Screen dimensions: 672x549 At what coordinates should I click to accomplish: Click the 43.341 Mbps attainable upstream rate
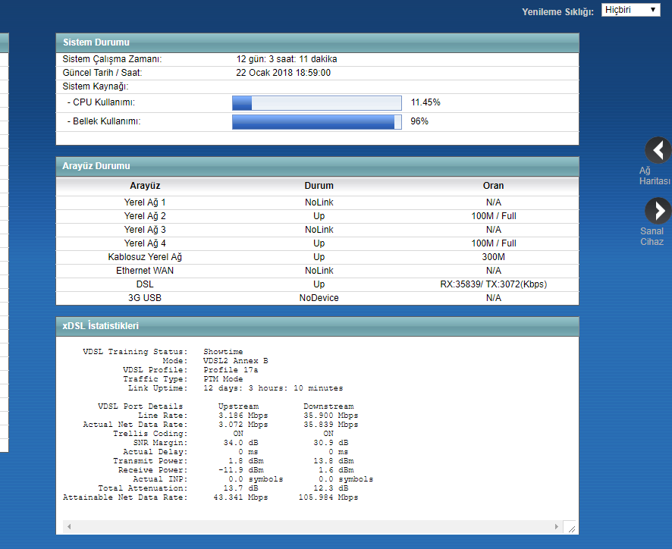[240, 497]
